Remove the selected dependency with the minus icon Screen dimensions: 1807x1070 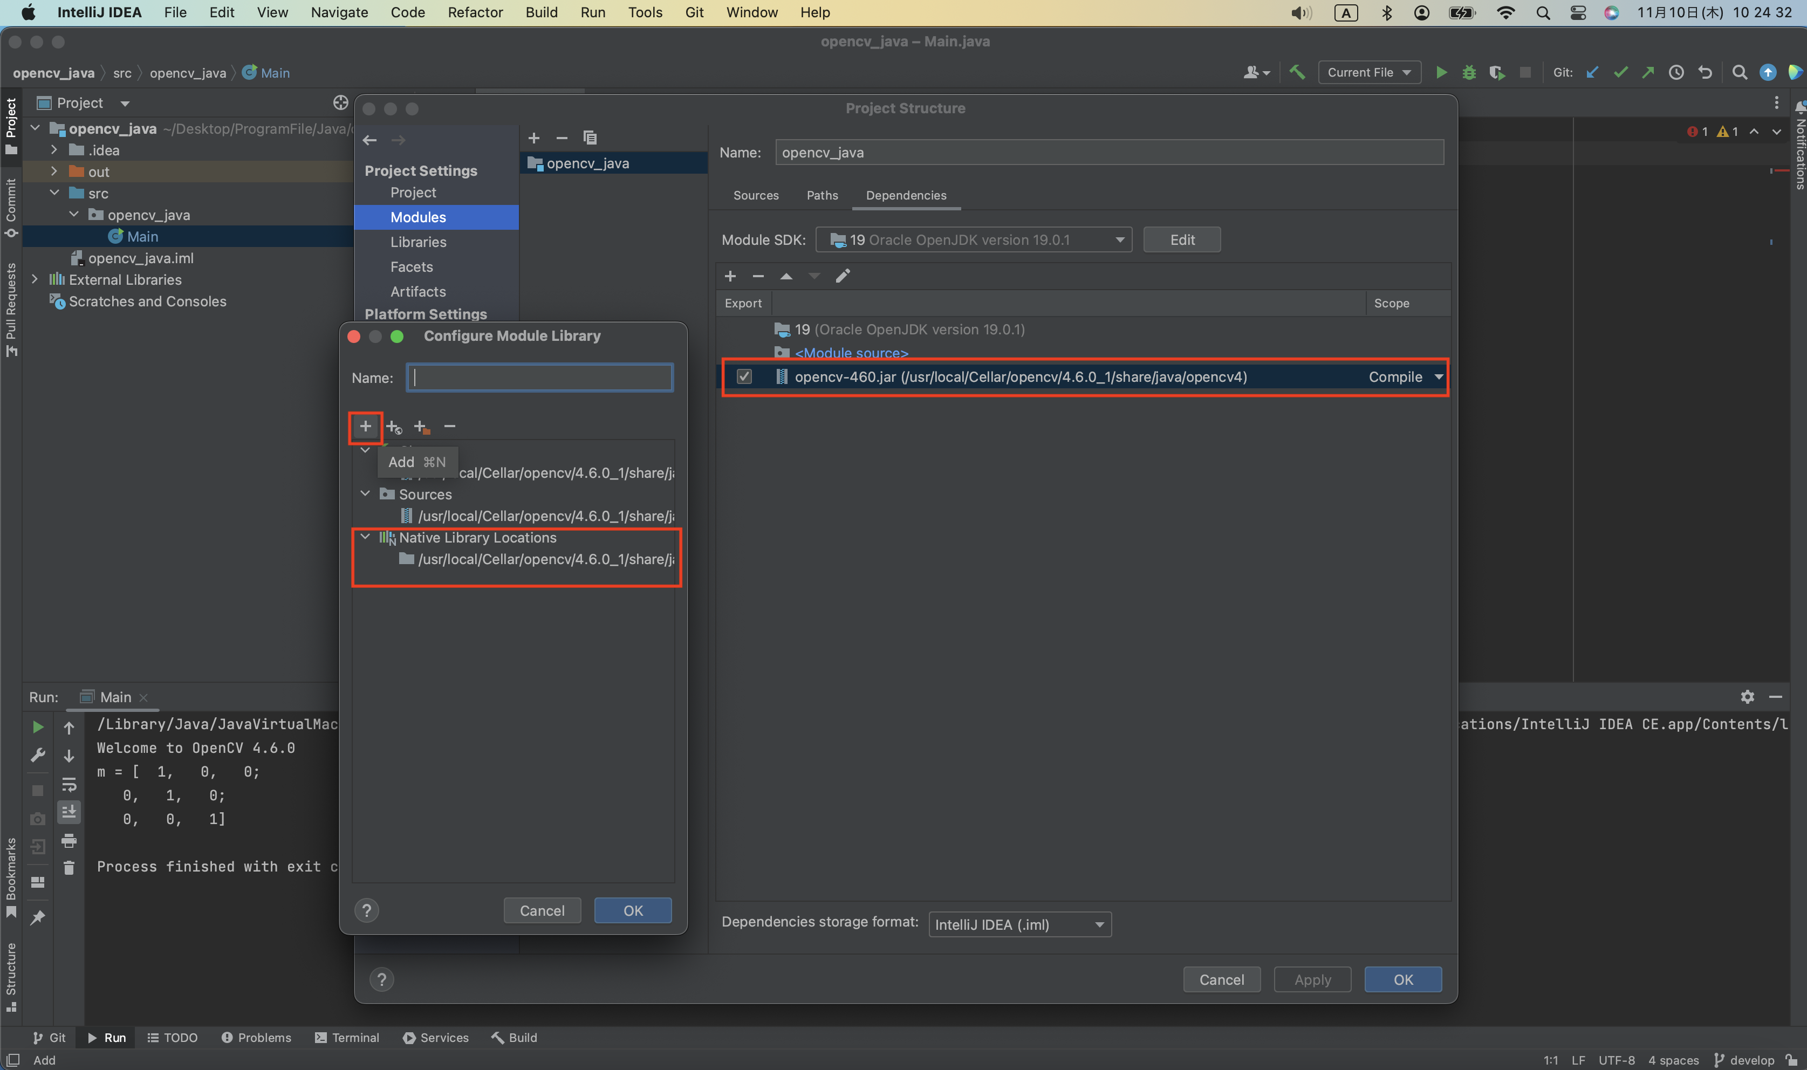coord(758,276)
